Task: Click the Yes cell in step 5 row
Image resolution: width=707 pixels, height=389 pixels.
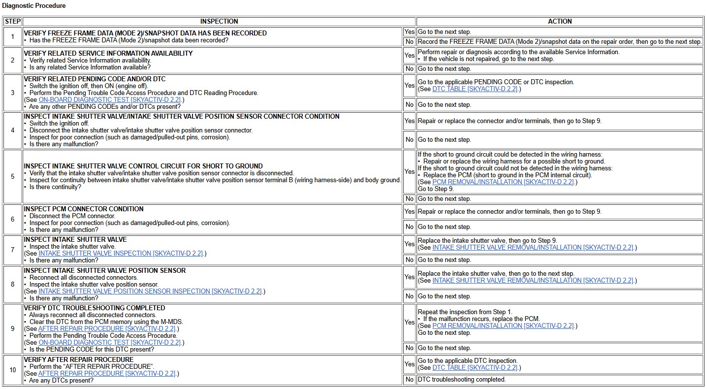Action: click(409, 171)
